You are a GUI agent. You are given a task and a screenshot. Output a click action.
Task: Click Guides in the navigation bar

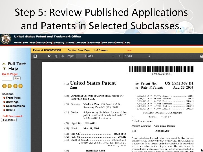point(70,43)
